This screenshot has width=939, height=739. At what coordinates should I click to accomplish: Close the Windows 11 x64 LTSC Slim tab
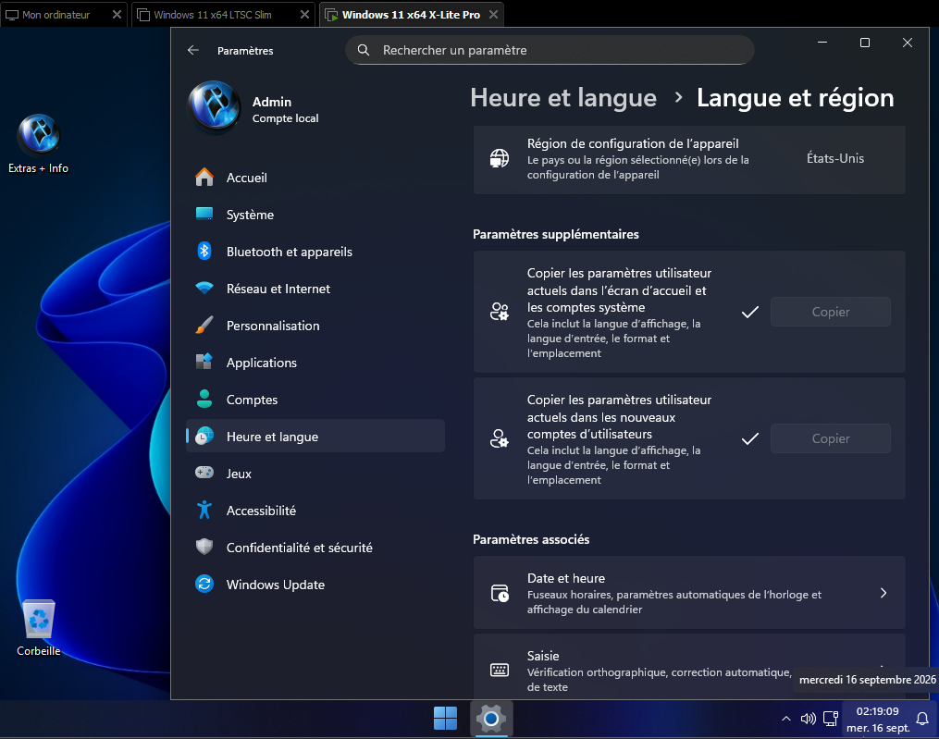coord(304,15)
